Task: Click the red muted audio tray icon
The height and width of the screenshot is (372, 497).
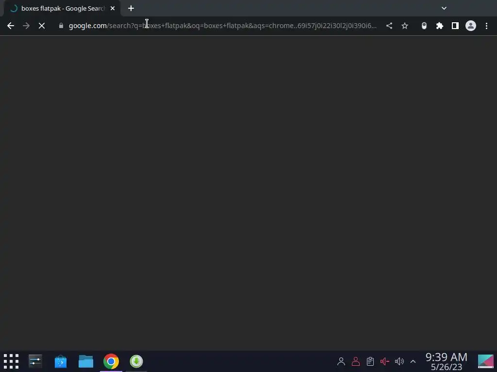Action: point(385,361)
